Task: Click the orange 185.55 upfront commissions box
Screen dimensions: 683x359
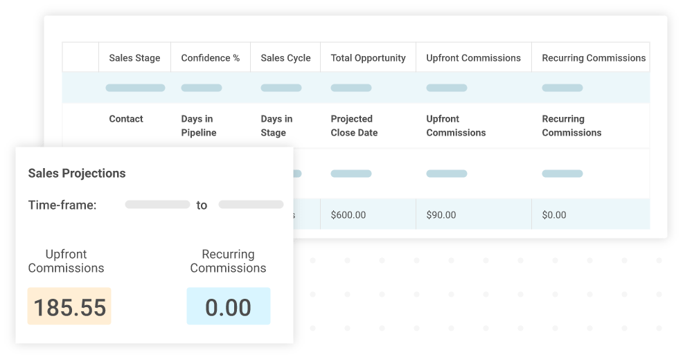Action: (69, 306)
